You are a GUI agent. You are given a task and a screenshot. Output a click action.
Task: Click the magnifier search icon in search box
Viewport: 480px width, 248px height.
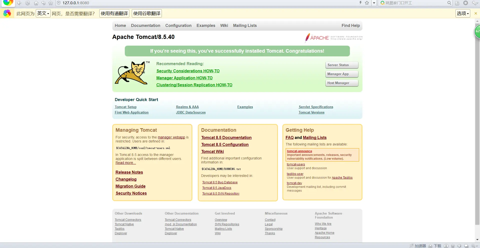click(x=449, y=3)
